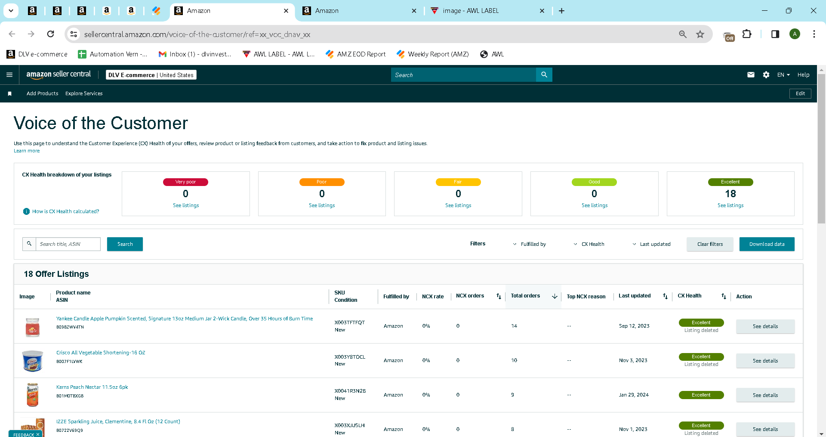This screenshot has width=826, height=437.
Task: Click the bookmark icon beside Add Products
Action: click(x=9, y=93)
